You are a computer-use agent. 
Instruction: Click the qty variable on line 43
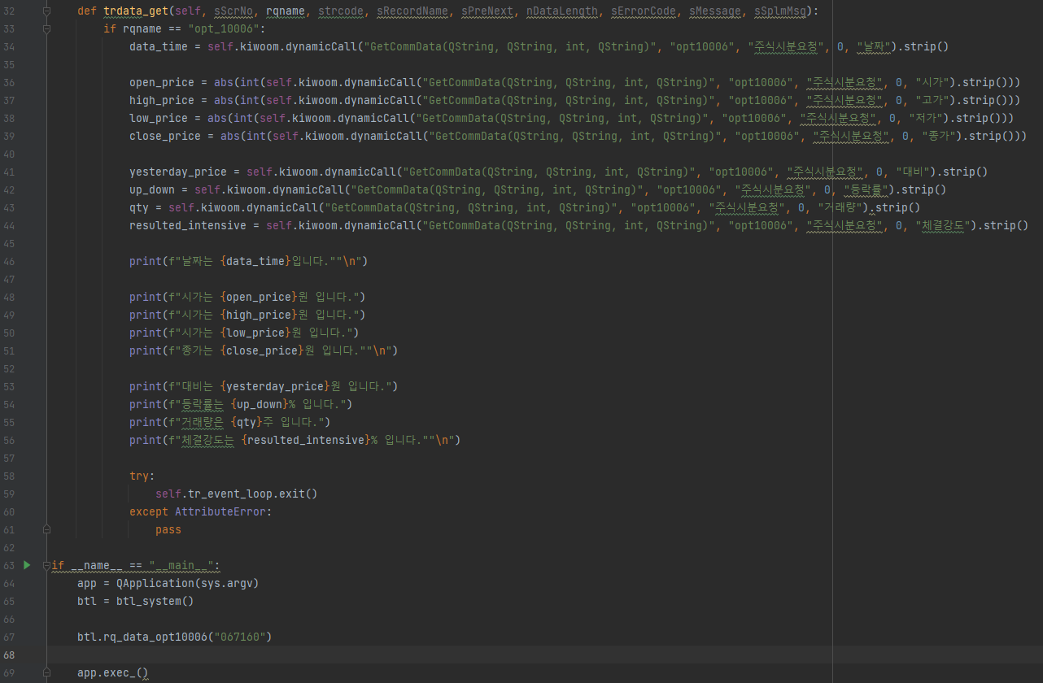pos(139,207)
